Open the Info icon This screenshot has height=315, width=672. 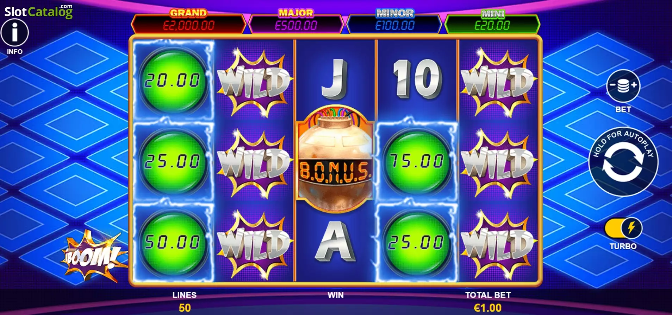[x=14, y=33]
